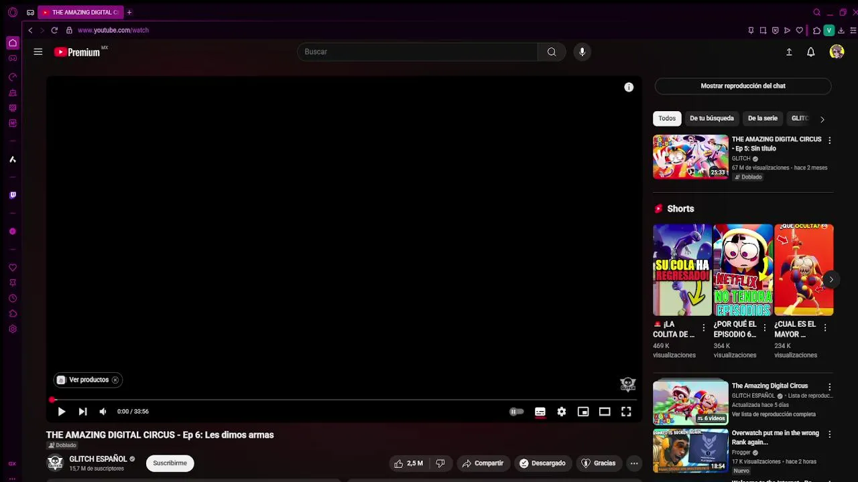The height and width of the screenshot is (482, 858).
Task: Open more actions ellipsis below video
Action: tap(634, 463)
